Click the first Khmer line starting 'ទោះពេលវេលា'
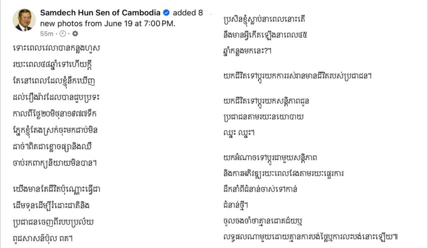Viewport: 428px width, 248px height. [x=56, y=48]
